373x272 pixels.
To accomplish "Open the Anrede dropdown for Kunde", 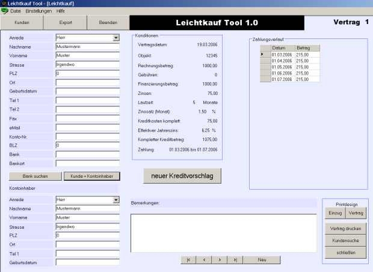I will [116, 38].
